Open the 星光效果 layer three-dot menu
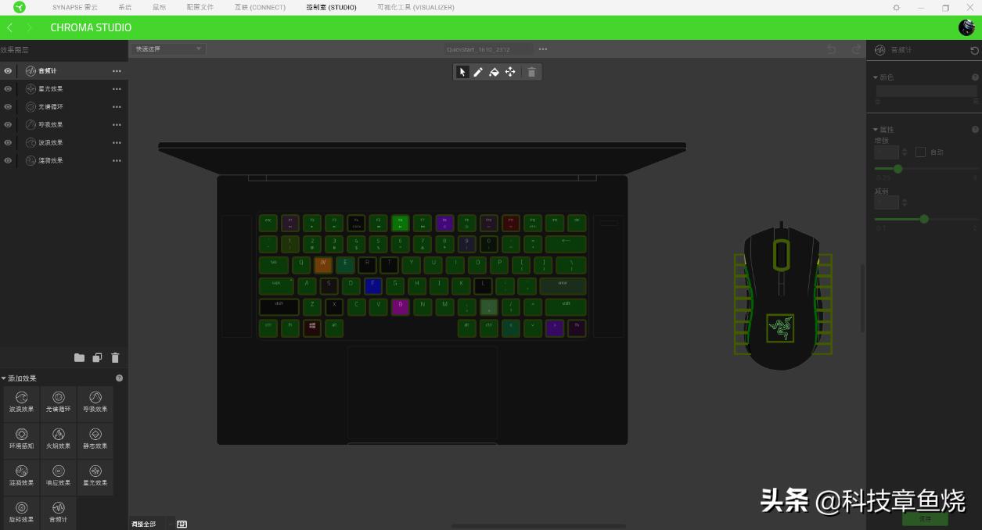Viewport: 982px width, 530px height. tap(117, 88)
